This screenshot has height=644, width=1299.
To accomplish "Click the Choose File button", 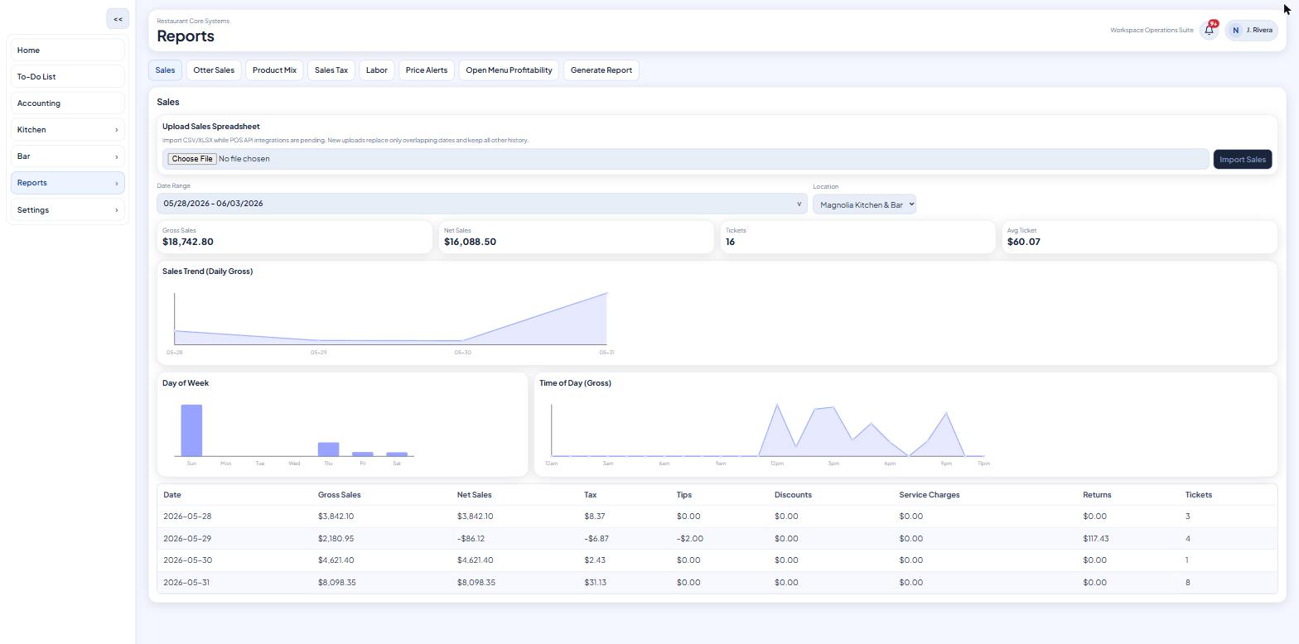I will tap(192, 159).
